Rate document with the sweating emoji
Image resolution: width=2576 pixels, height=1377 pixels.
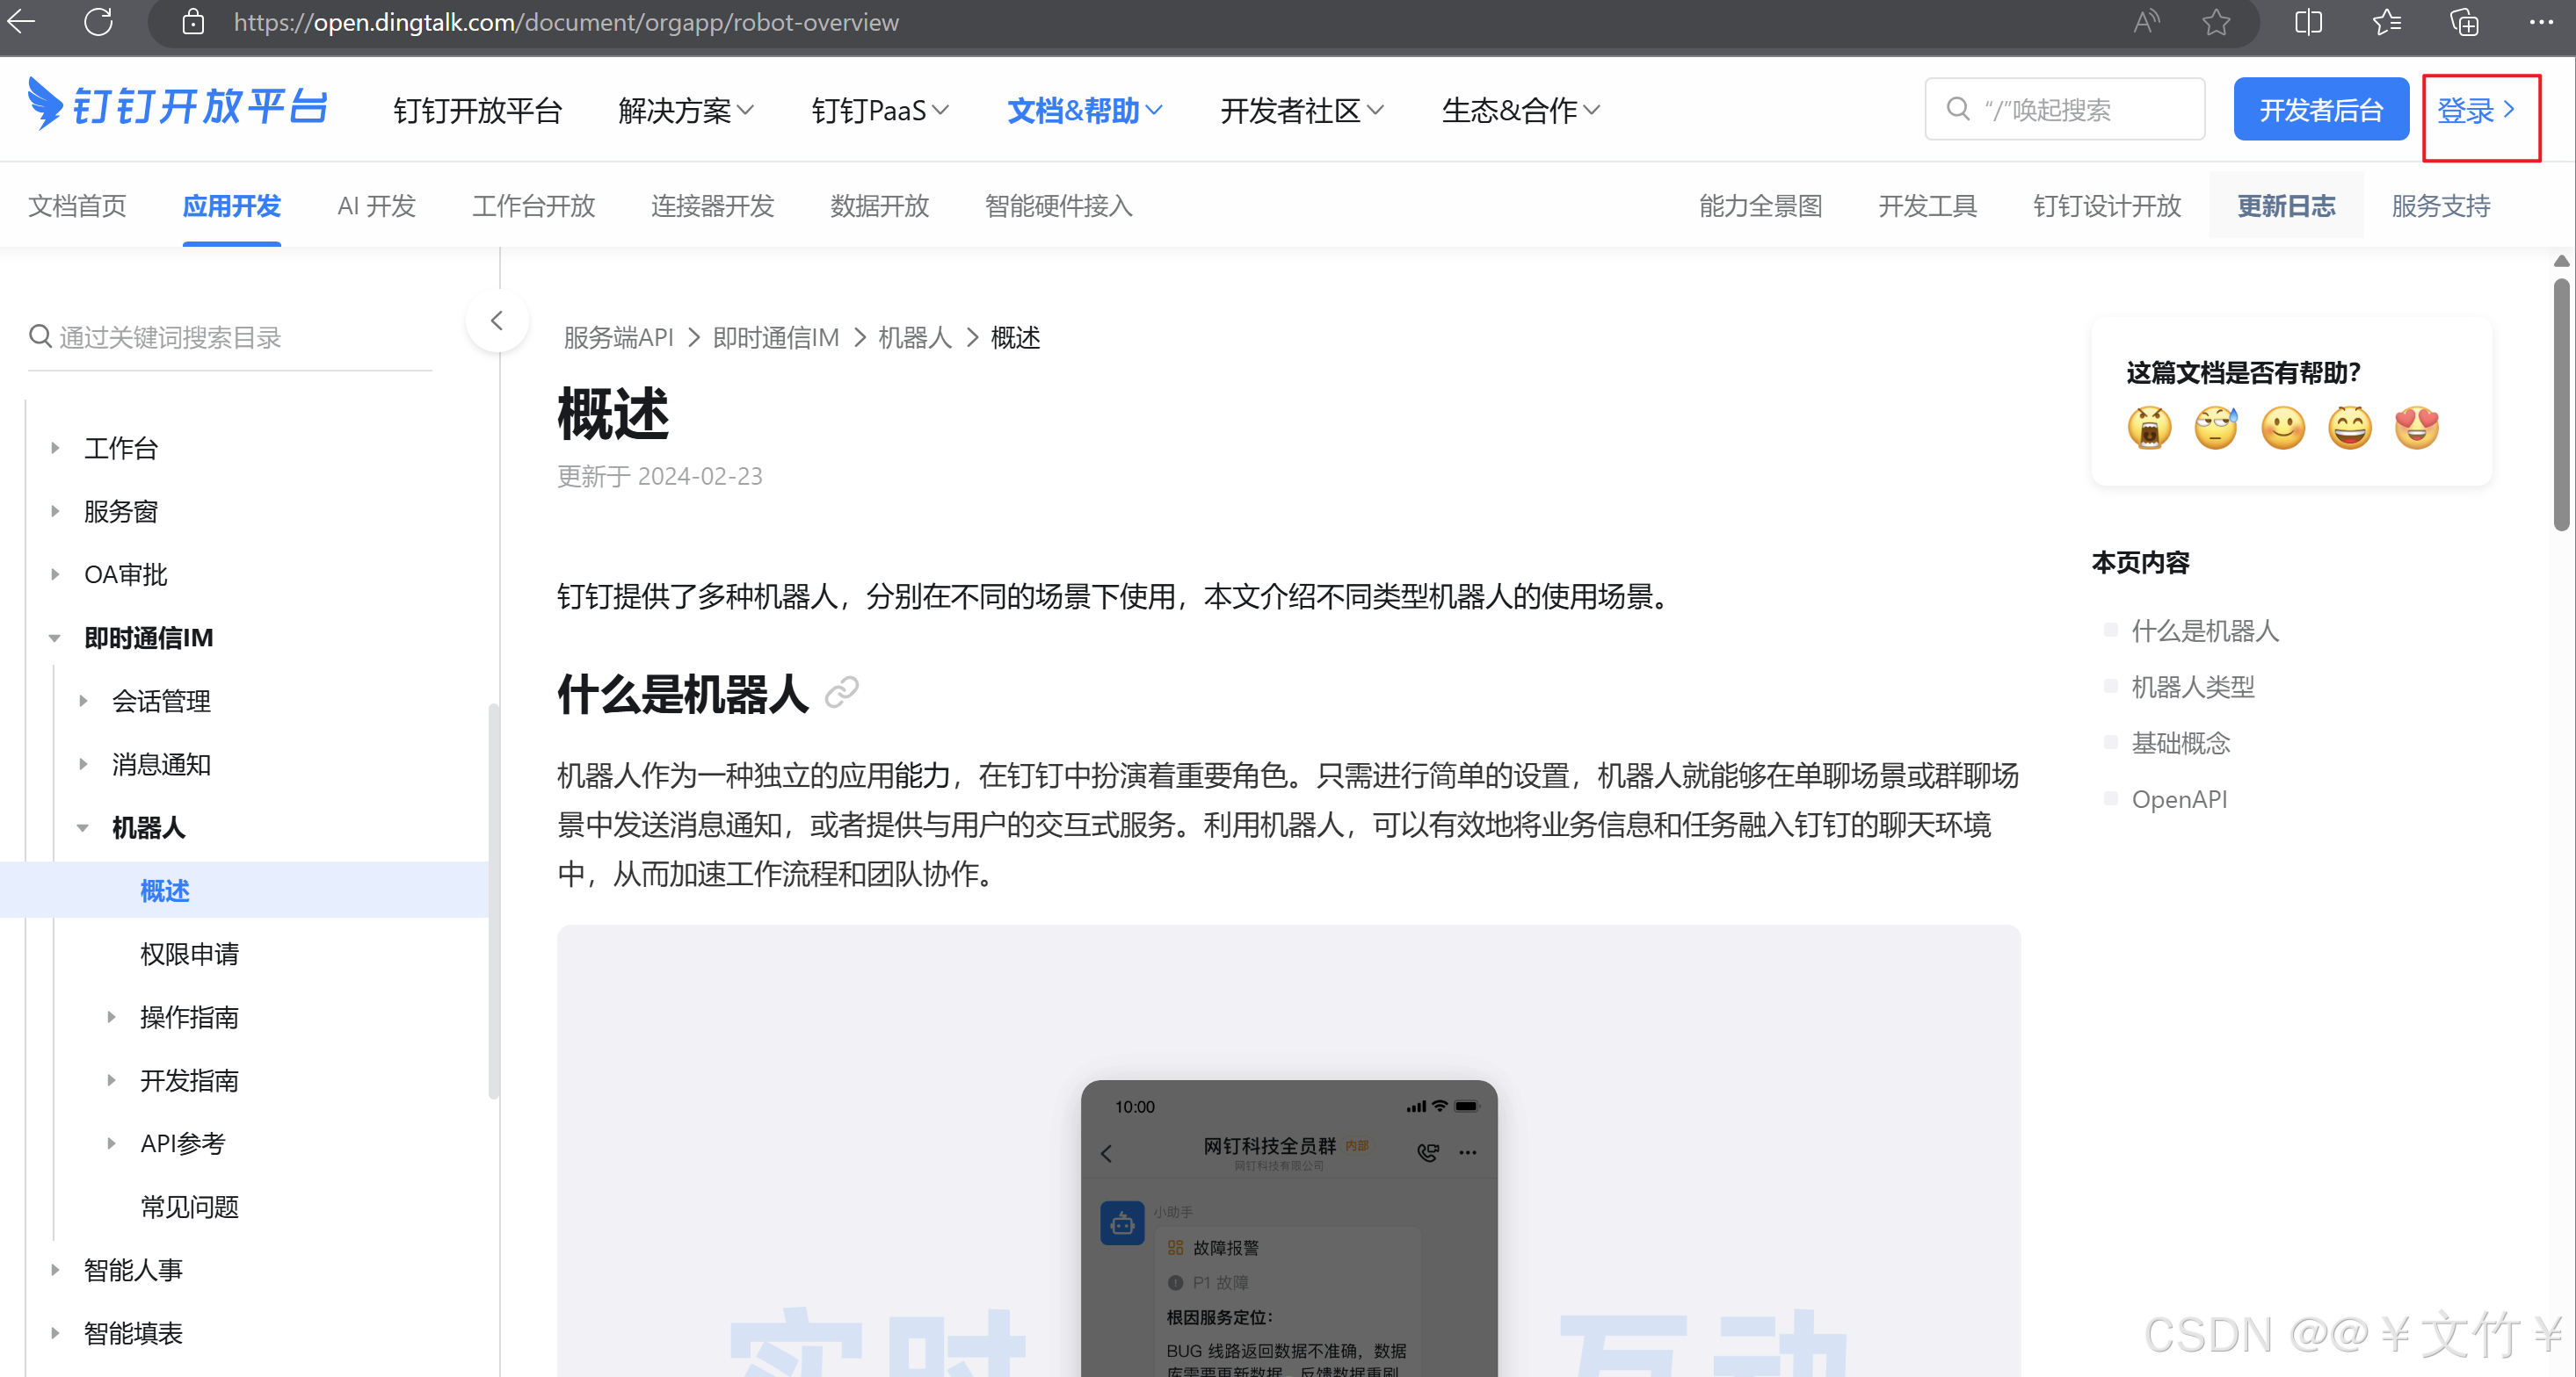pyautogui.click(x=2216, y=428)
